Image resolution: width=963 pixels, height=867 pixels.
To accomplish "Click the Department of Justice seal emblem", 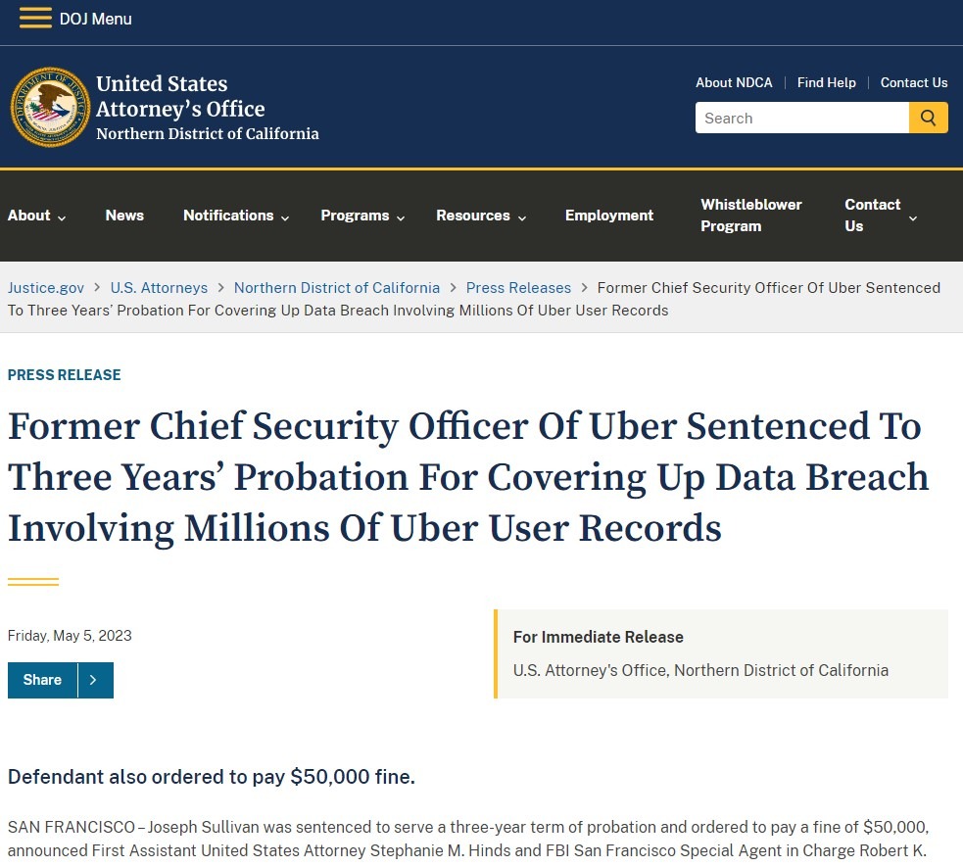I will [x=50, y=106].
